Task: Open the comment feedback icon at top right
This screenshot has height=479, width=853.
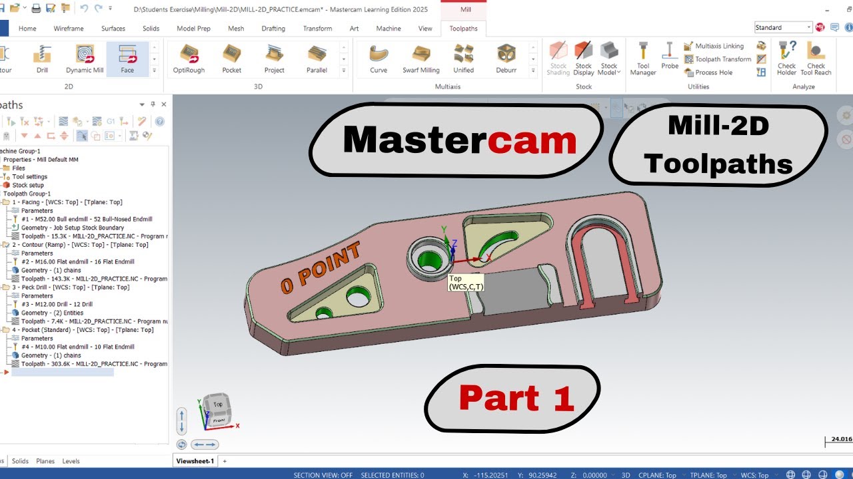Action: click(x=833, y=27)
